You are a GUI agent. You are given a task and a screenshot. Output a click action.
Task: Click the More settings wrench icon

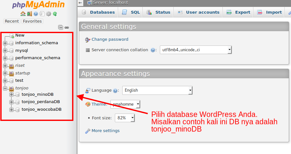click(88, 131)
